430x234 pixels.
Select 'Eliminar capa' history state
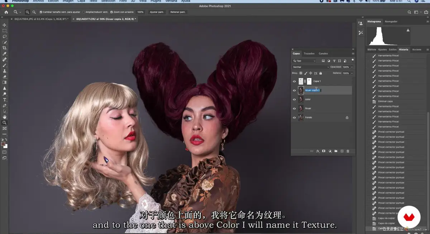coord(385,101)
